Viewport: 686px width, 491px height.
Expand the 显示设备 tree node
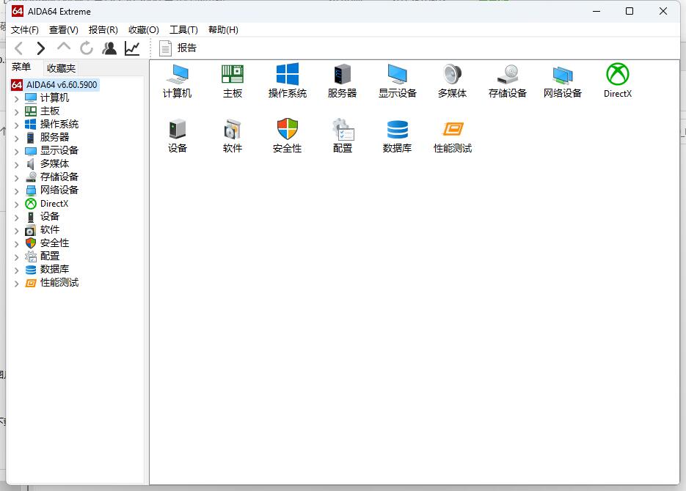pyautogui.click(x=17, y=151)
